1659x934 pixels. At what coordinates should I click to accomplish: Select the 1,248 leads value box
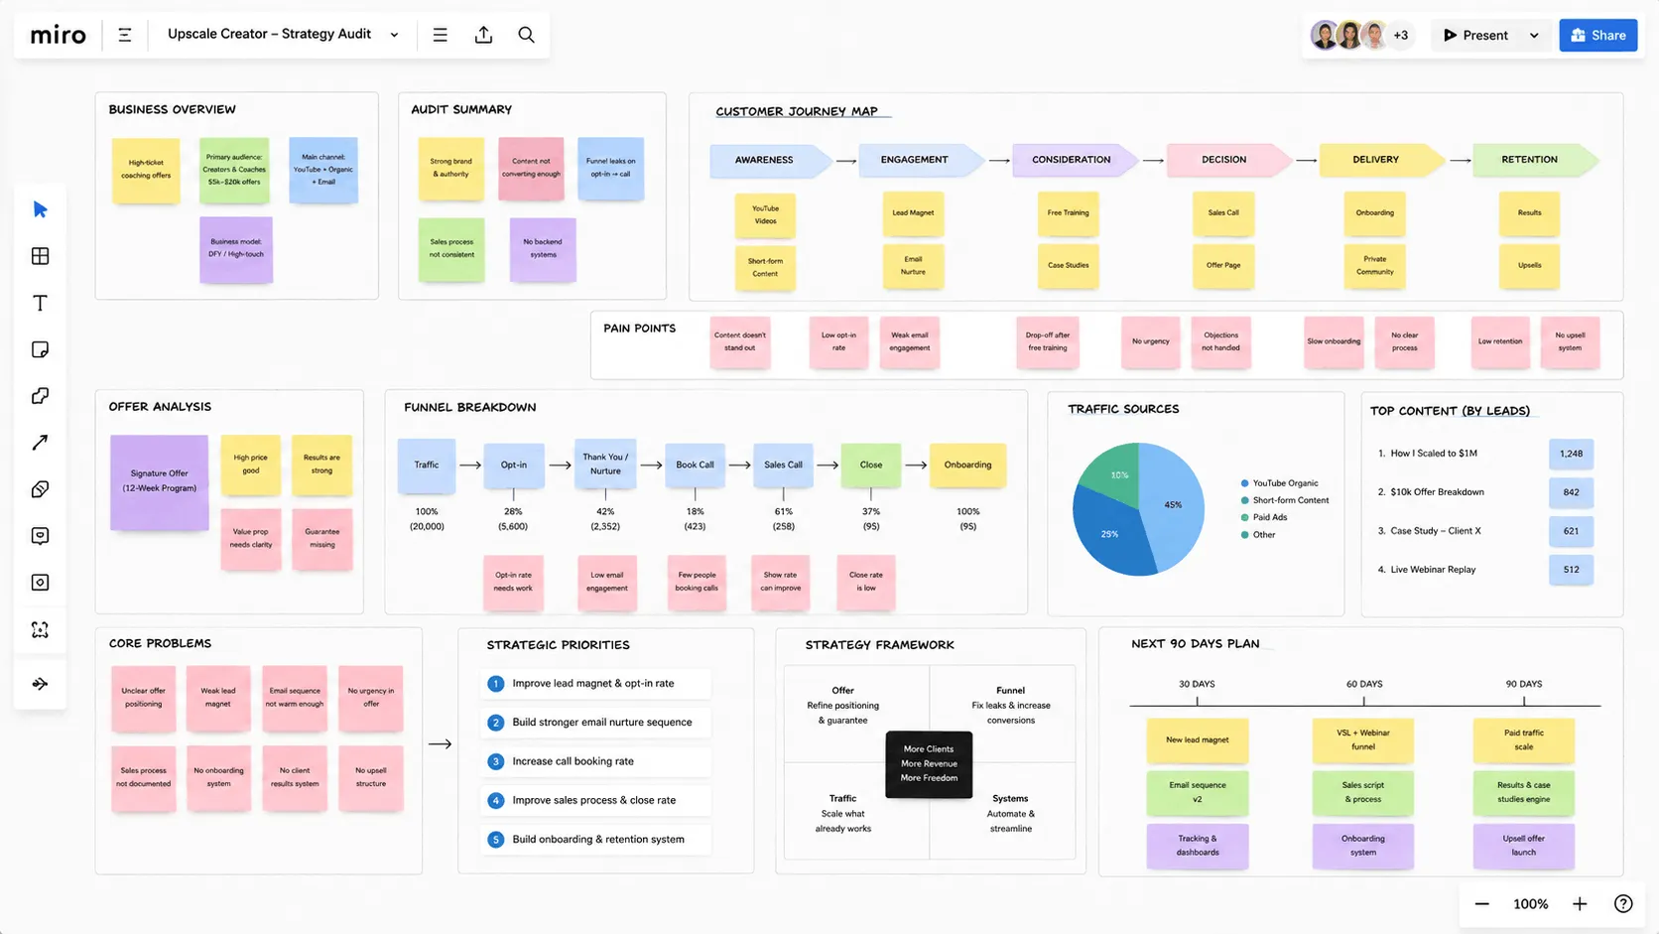1571,454
